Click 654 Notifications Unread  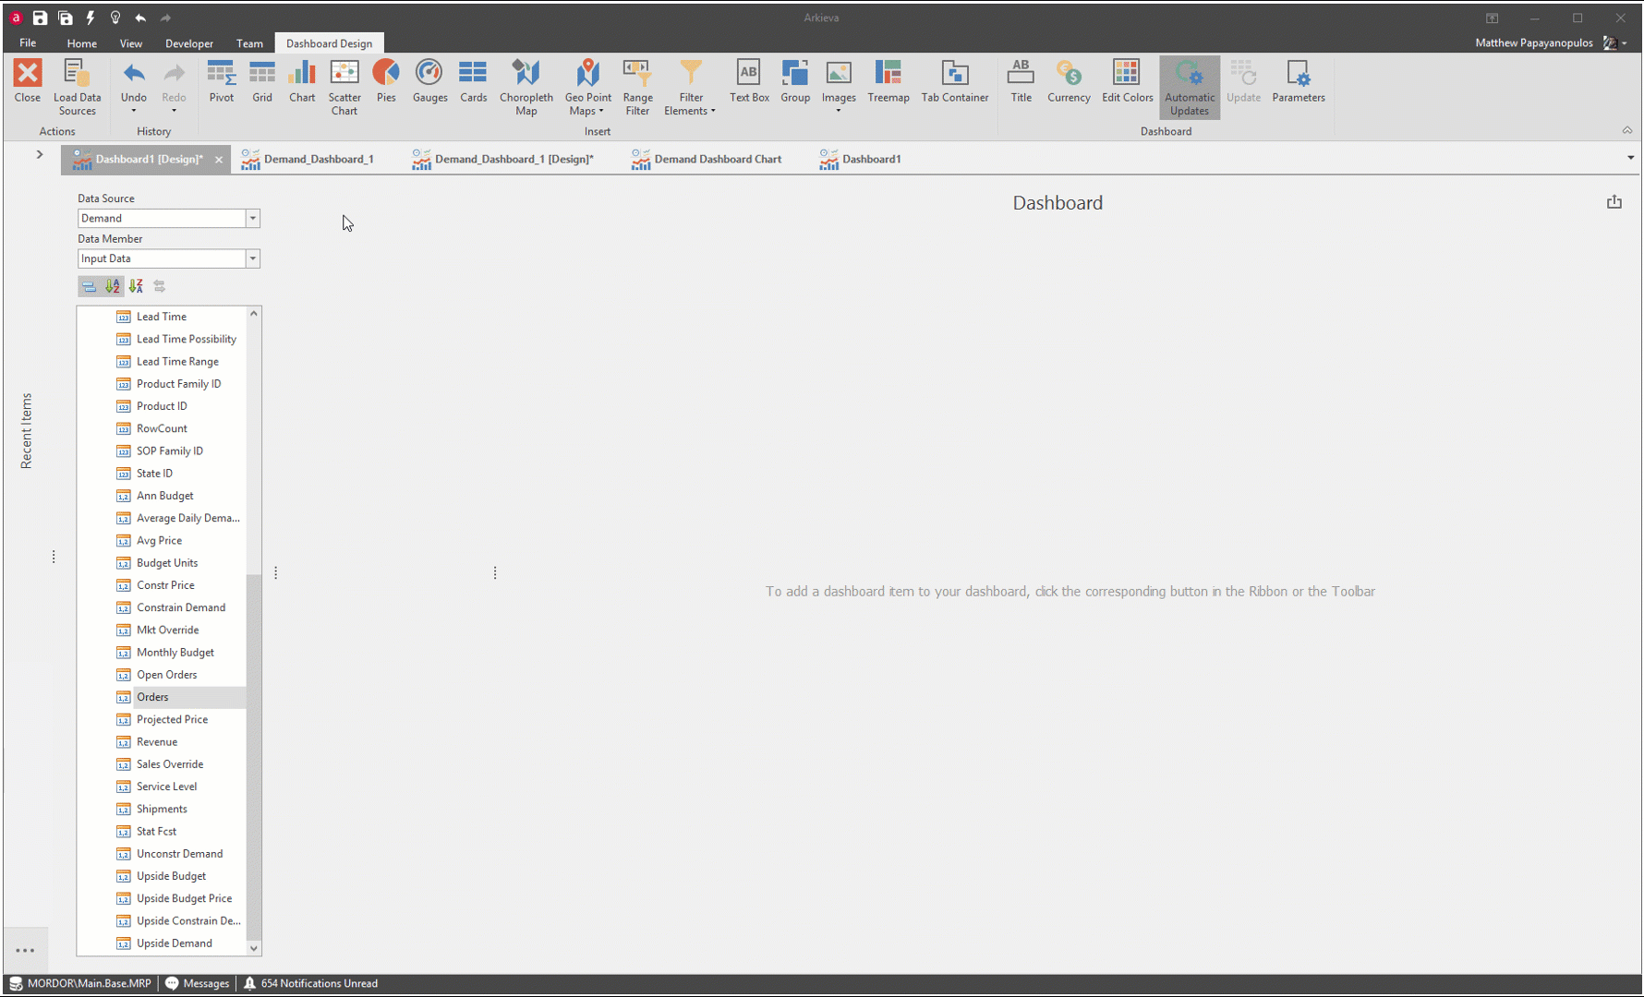(x=310, y=983)
